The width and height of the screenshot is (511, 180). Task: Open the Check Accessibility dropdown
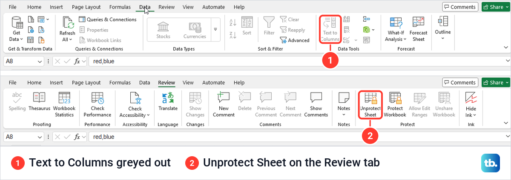click(148, 115)
